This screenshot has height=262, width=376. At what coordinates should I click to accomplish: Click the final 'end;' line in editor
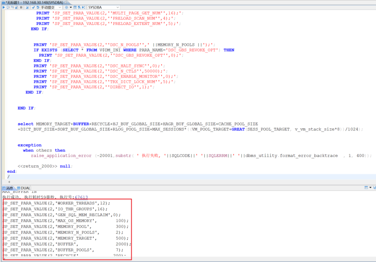click(x=12, y=171)
